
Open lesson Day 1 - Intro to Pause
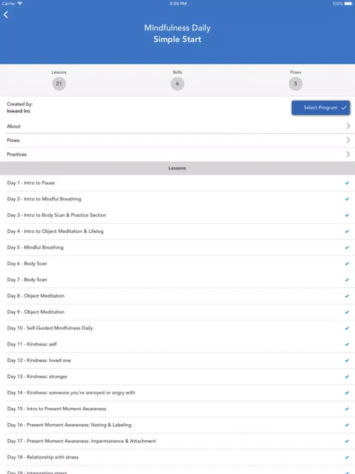pyautogui.click(x=31, y=183)
